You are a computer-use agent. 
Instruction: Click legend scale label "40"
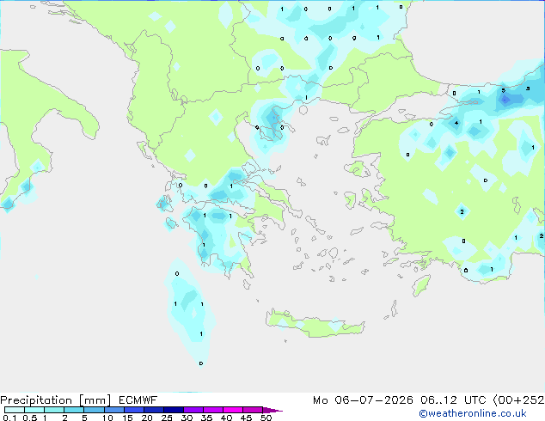226,418
